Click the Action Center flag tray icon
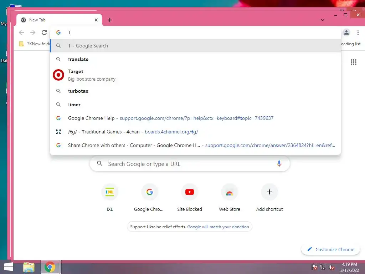The image size is (365, 274). pos(314,267)
